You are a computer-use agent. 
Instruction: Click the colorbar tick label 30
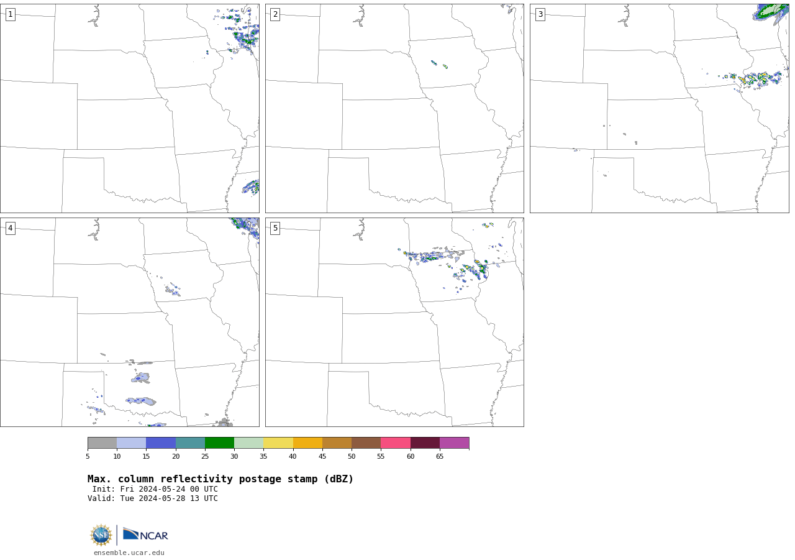[x=234, y=456]
